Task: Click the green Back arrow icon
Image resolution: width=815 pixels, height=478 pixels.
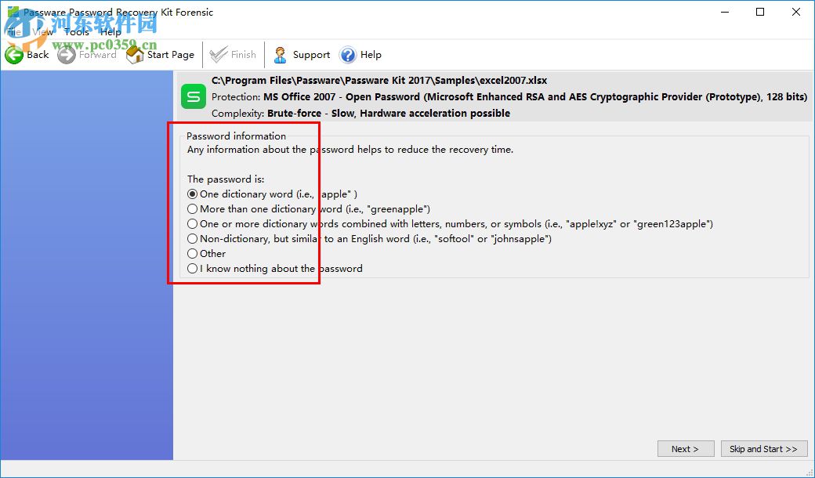Action: [x=14, y=55]
